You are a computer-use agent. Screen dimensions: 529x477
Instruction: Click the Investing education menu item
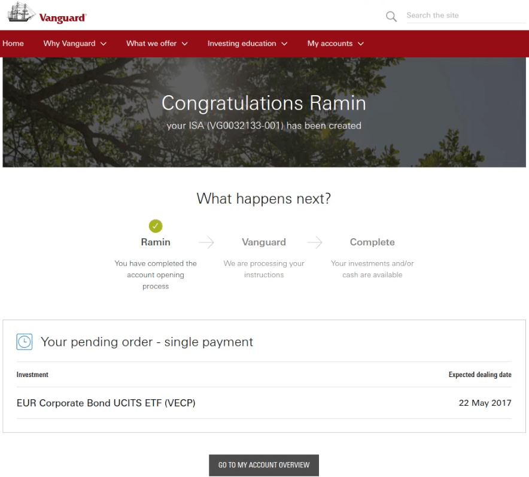click(x=242, y=43)
